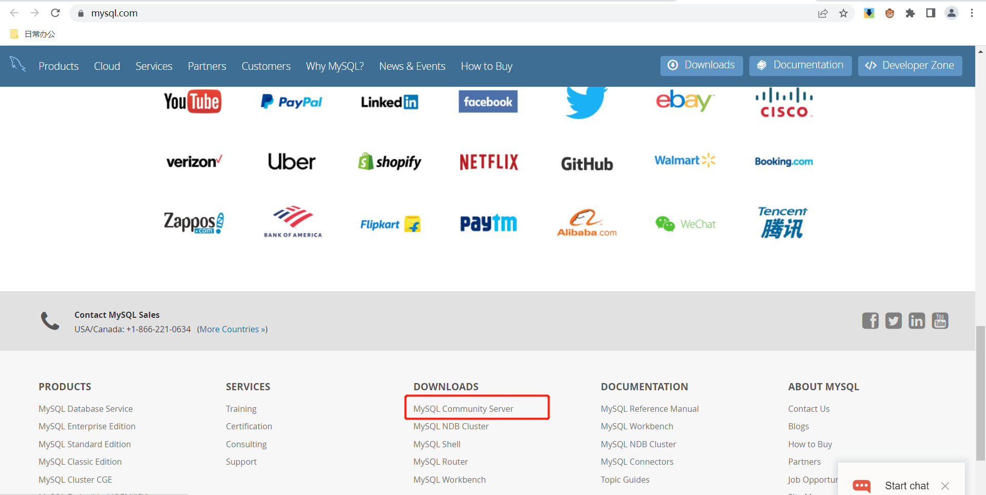The width and height of the screenshot is (986, 495).
Task: Click the red chat bubble icon
Action: (862, 486)
